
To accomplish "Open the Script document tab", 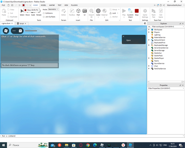I will 21,23.
